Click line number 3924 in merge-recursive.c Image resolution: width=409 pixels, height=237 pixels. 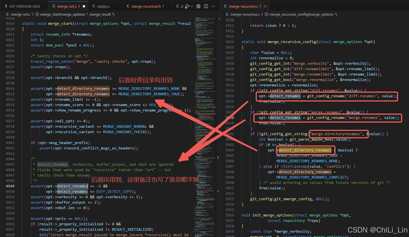[229, 42]
